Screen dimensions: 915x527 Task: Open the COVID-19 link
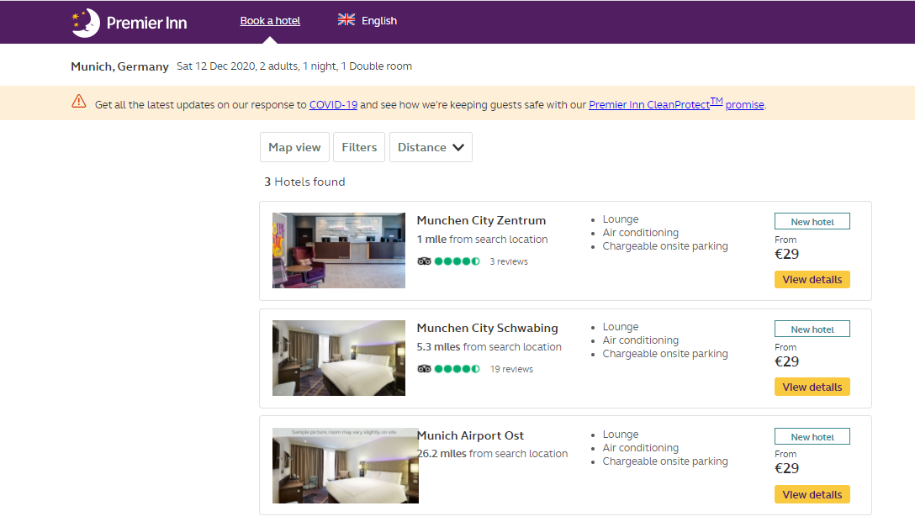tap(333, 105)
